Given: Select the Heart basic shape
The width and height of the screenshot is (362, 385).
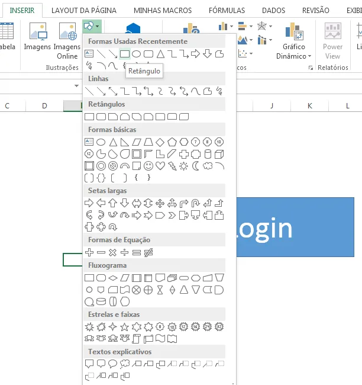Looking at the screenshot, I should point(160,166).
